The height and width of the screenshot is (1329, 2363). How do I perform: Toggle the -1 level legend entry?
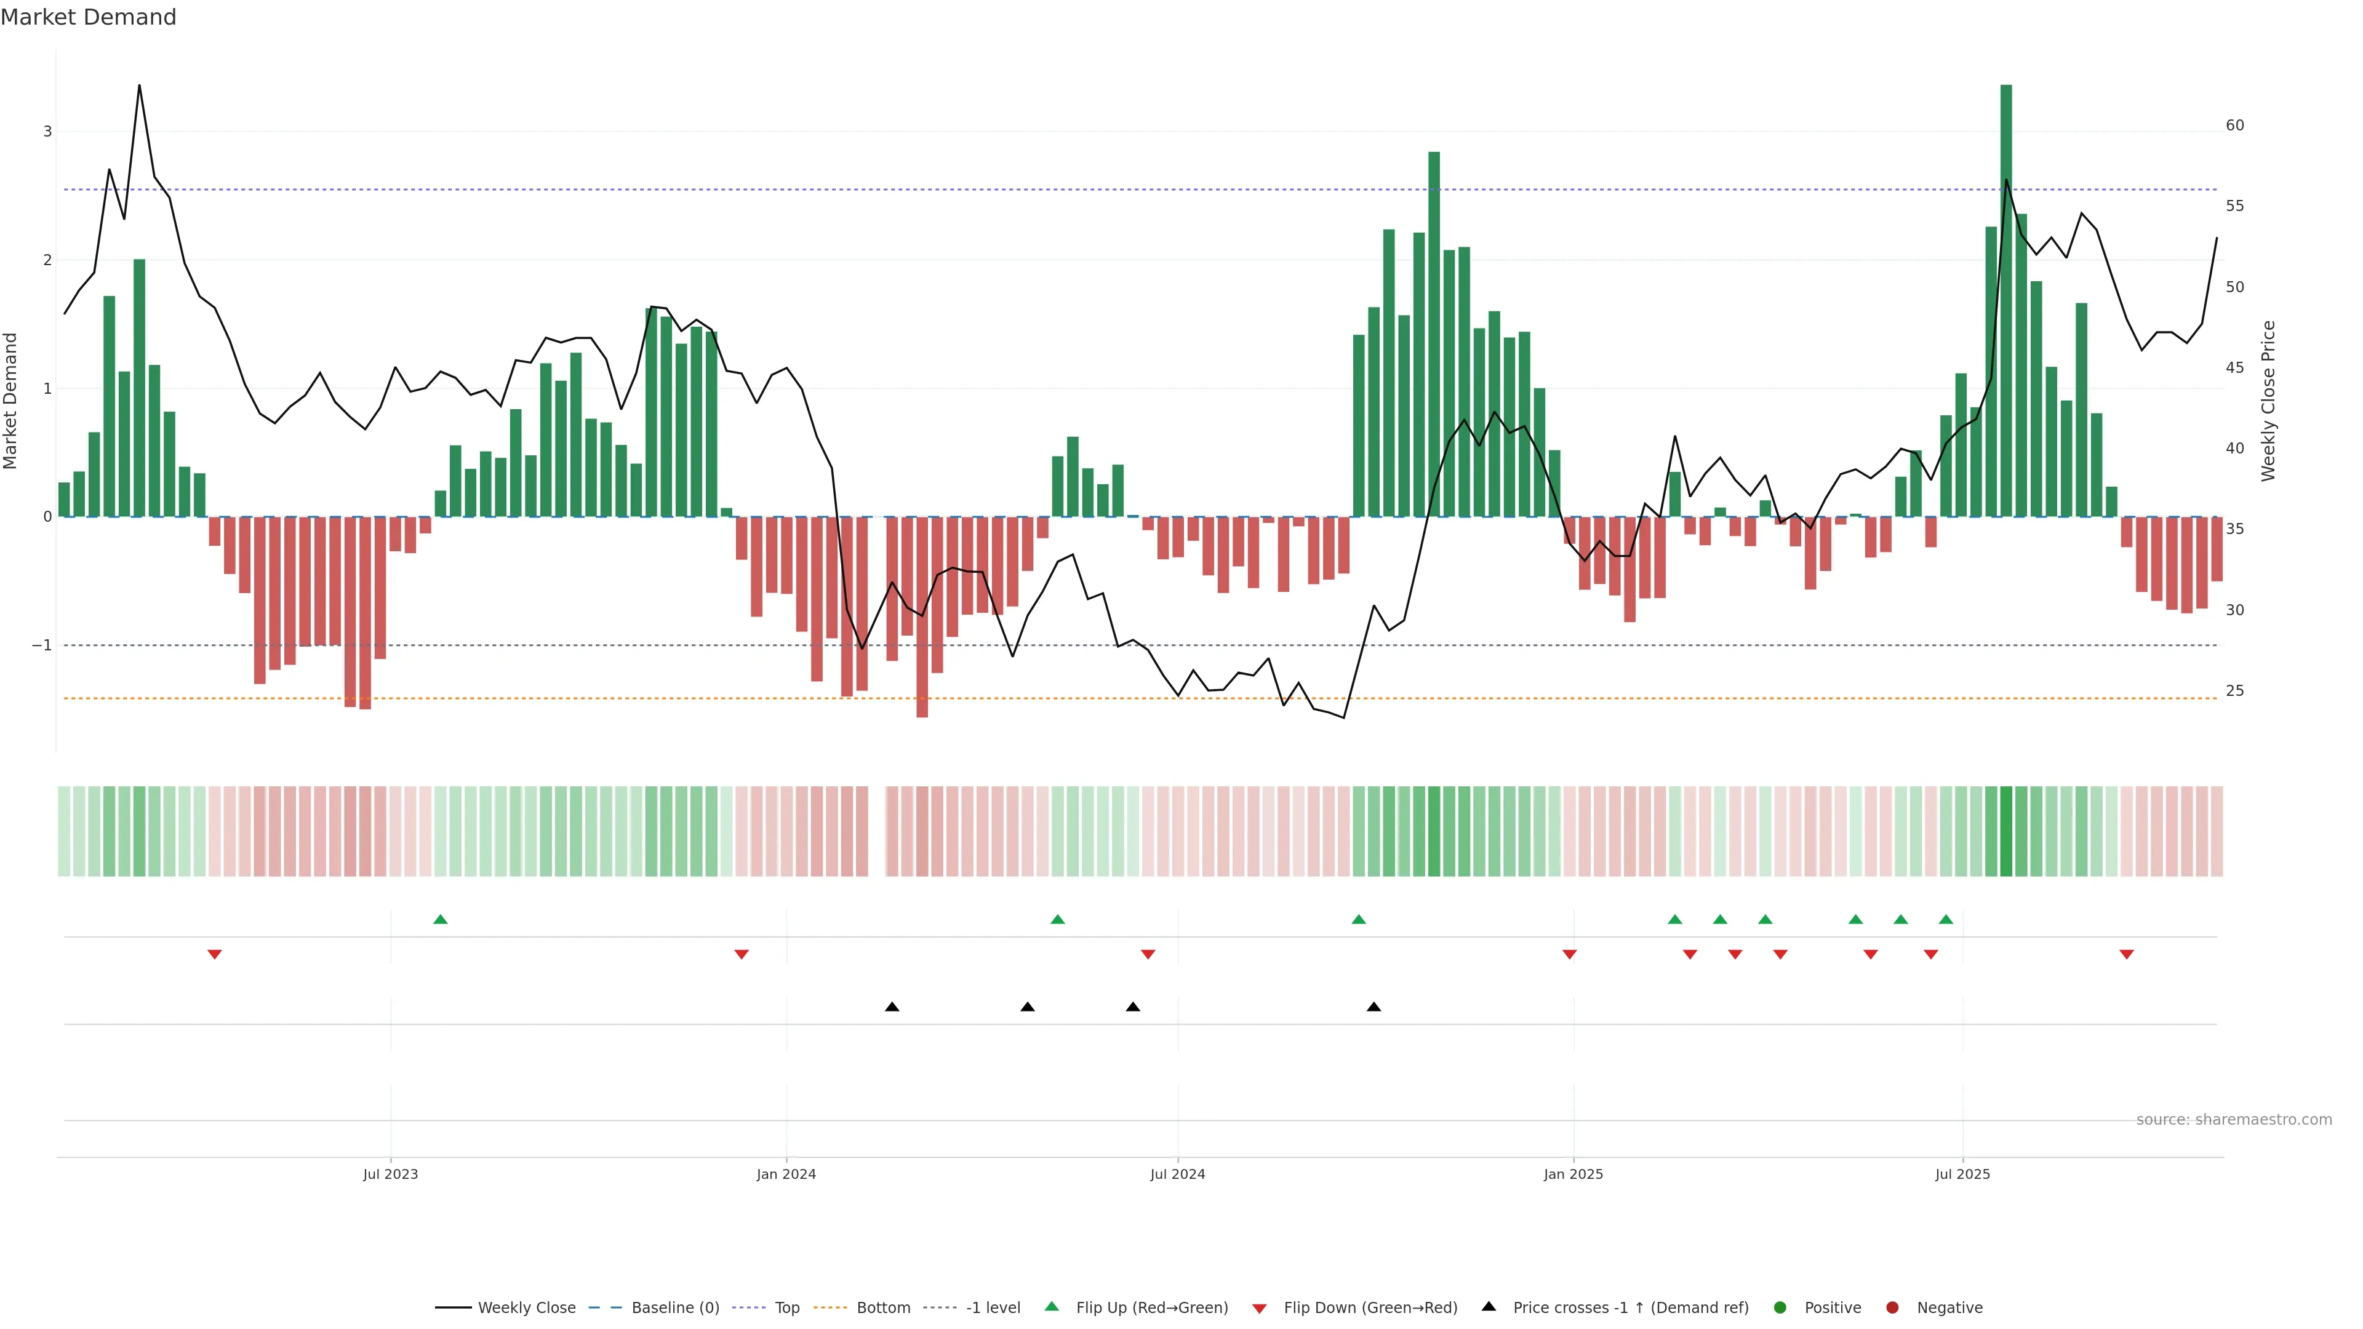coord(993,1308)
